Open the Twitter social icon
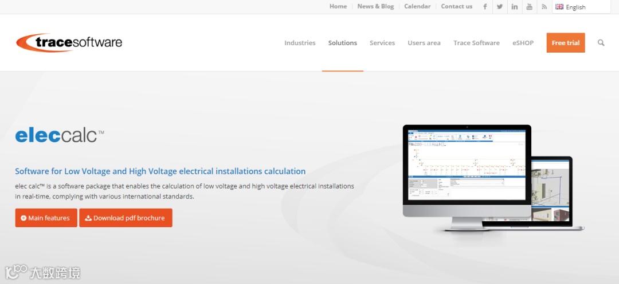The width and height of the screenshot is (619, 284). pyautogui.click(x=500, y=7)
